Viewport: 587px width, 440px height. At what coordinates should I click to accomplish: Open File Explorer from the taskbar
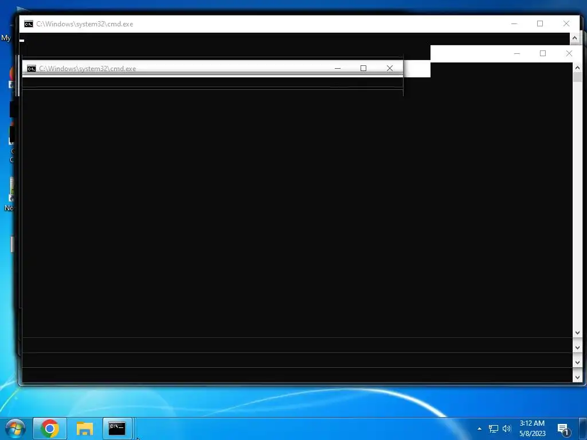[85, 429]
